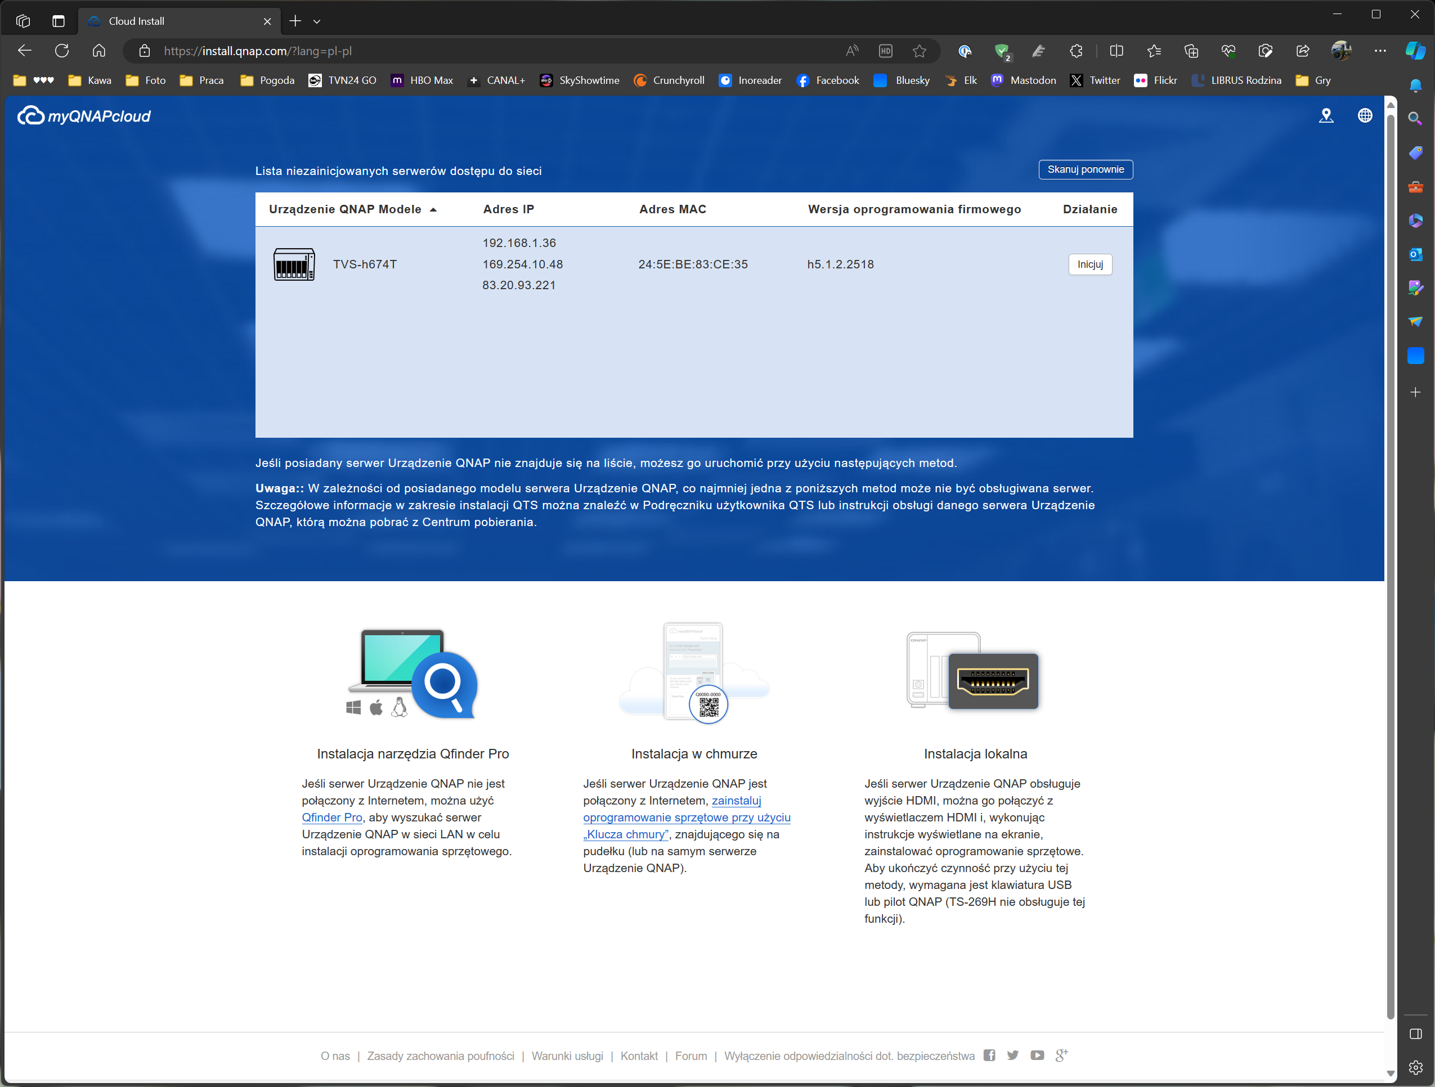
Task: Click the Inicjuj button
Action: (x=1090, y=264)
